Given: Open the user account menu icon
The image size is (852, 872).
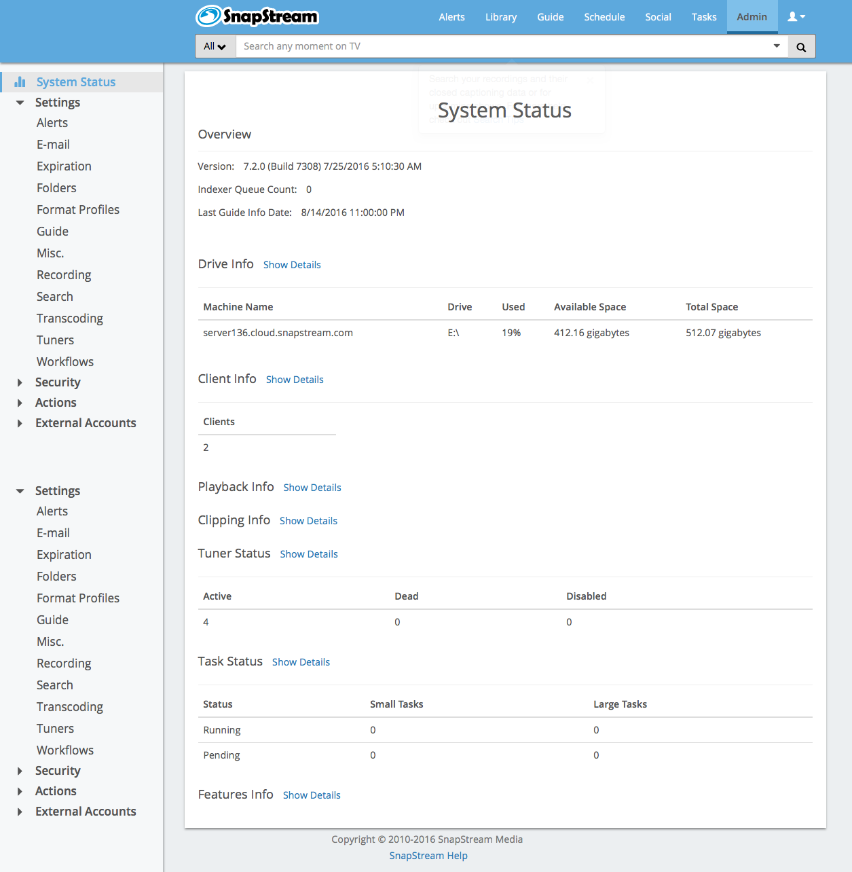Looking at the screenshot, I should tap(796, 17).
